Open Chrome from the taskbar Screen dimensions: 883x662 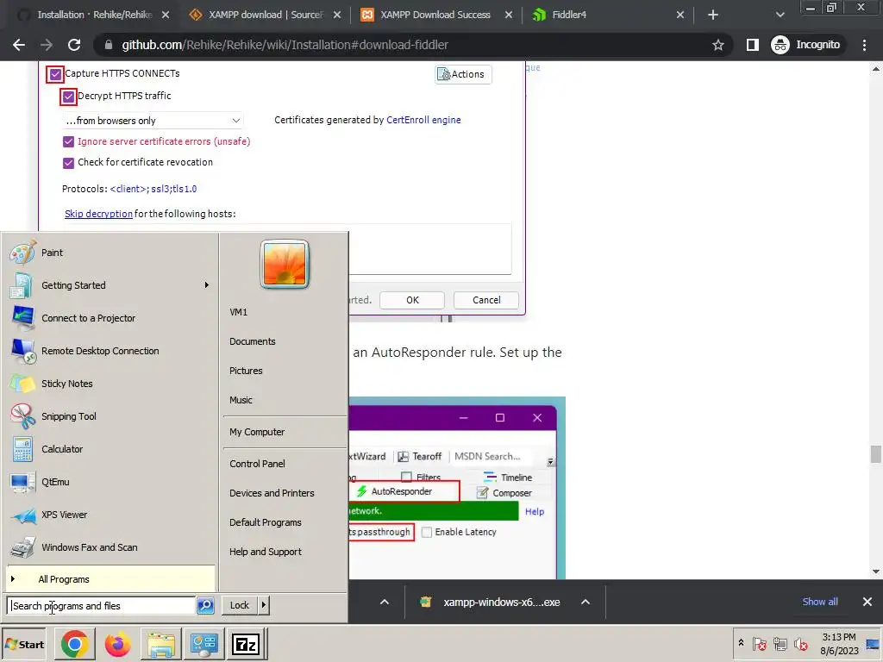[x=74, y=644]
